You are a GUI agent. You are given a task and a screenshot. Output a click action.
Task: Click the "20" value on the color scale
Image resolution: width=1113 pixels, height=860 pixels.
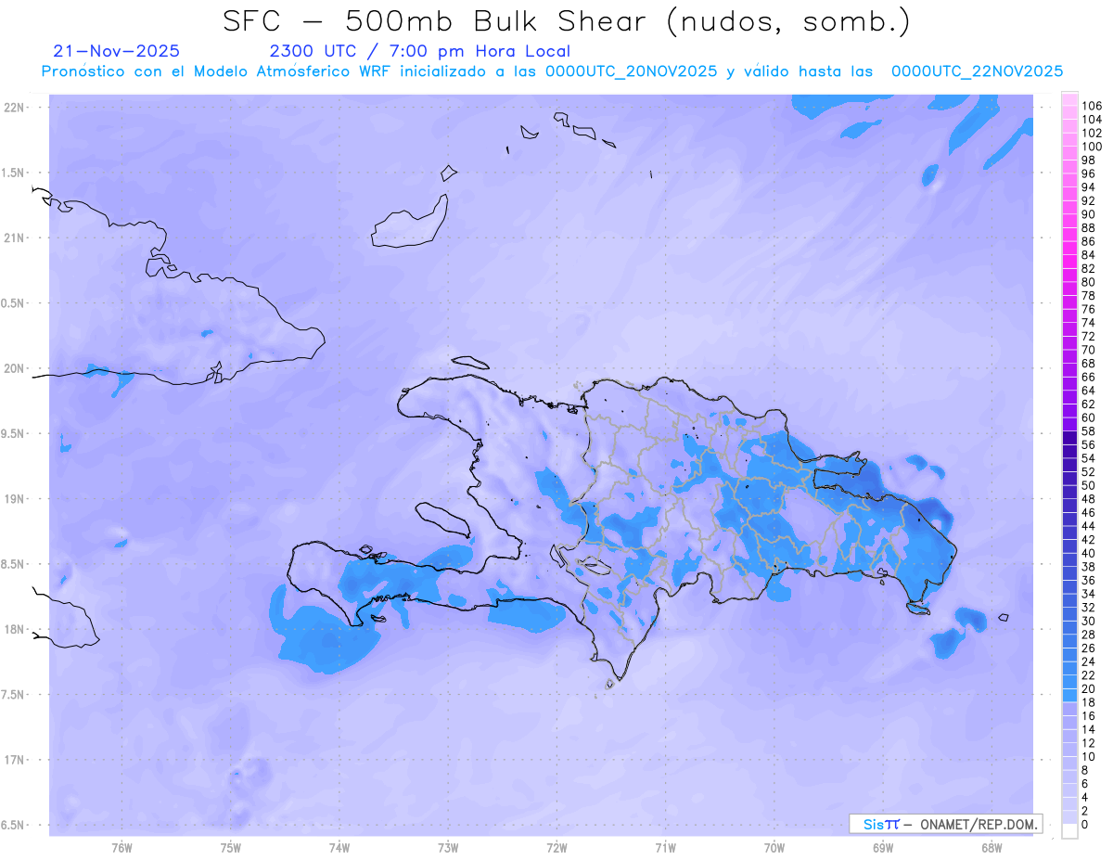1087,688
